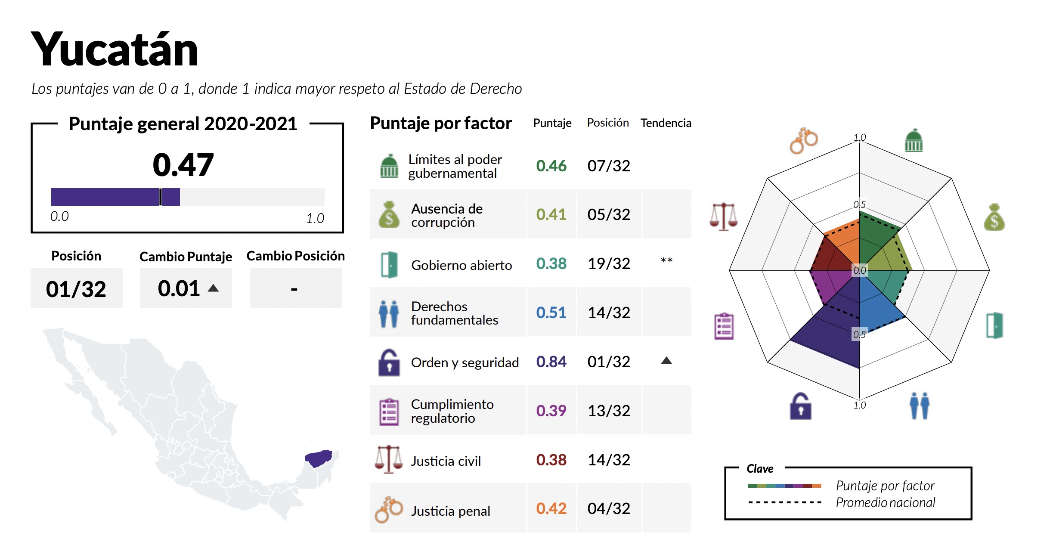Select the open door icon beside Gobierno abierto
The width and height of the screenshot is (1053, 545).
pos(389,264)
